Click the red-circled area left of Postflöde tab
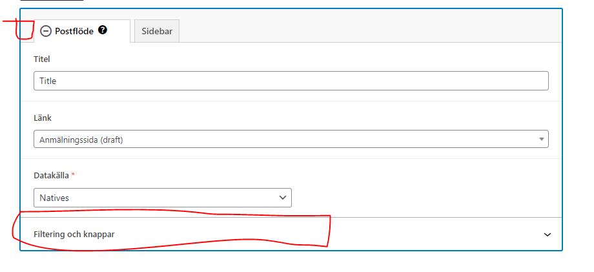 pyautogui.click(x=25, y=30)
